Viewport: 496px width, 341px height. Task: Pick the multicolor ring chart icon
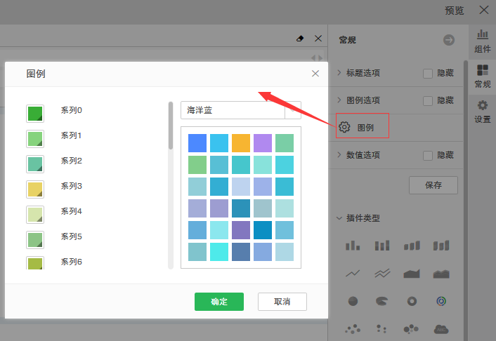441,301
